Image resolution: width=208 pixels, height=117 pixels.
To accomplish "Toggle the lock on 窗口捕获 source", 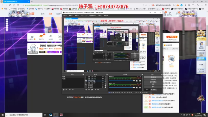I will click(105, 85).
